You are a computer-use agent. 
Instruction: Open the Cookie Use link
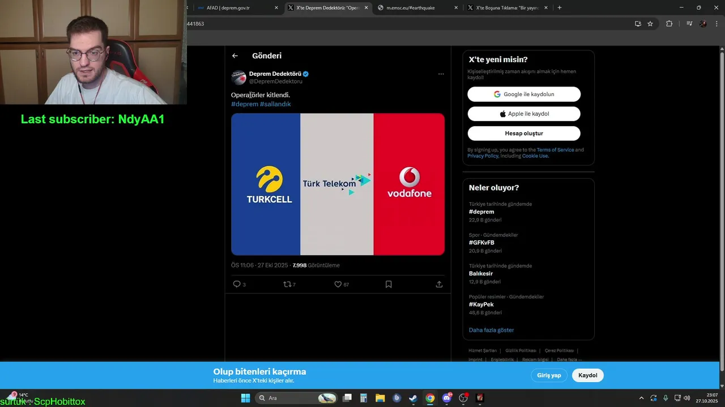tap(535, 156)
